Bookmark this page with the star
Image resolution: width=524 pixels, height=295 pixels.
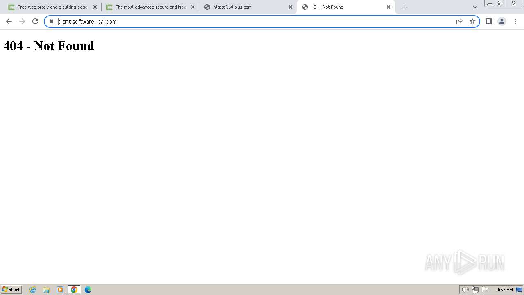[472, 21]
